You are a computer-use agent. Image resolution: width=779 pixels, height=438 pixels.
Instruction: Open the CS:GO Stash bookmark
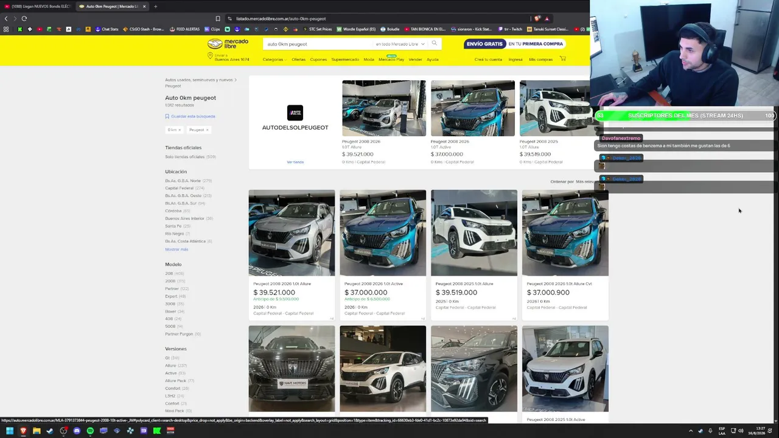click(144, 29)
